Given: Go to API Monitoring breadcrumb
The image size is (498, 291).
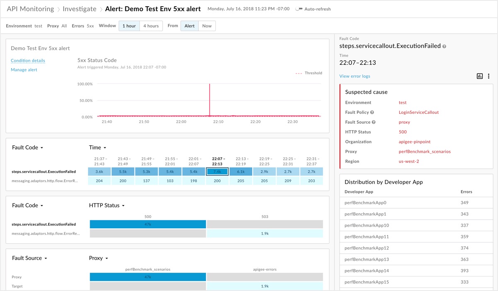Looking at the screenshot, I should pyautogui.click(x=30, y=9).
